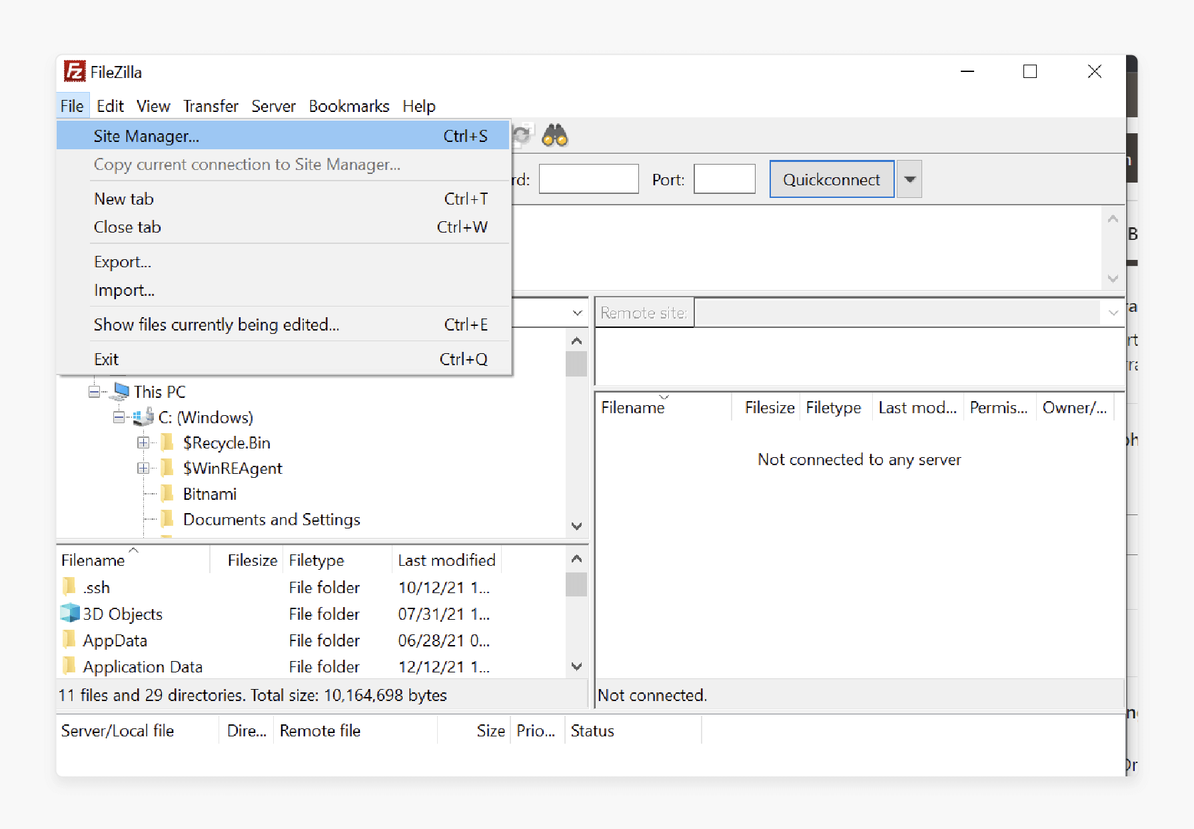Choose Close tab in File menu
The width and height of the screenshot is (1194, 829).
point(284,227)
